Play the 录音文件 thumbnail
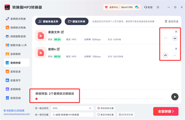185x120 pixels. tap(41, 36)
